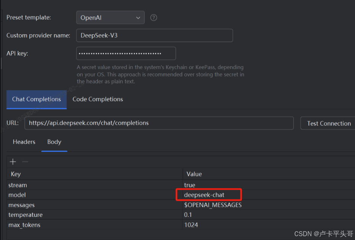355x240 pixels.
Task: Click the Key column header
Action: [x=95, y=174]
